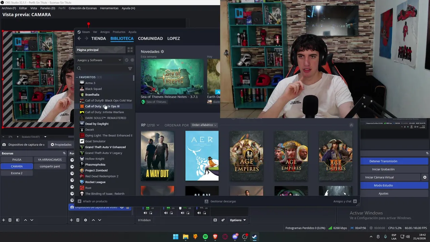Add a new scene with the plus icon
The height and width of the screenshot is (242, 430).
click(4, 220)
